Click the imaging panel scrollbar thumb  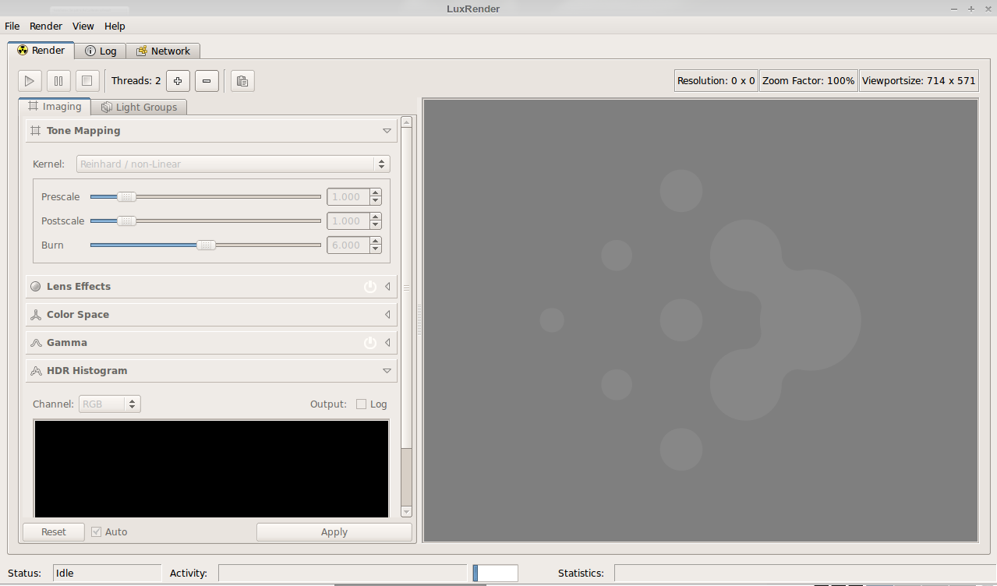pos(406,287)
